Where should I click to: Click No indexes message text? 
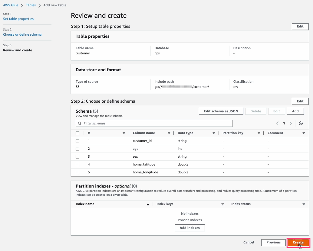tap(189, 214)
